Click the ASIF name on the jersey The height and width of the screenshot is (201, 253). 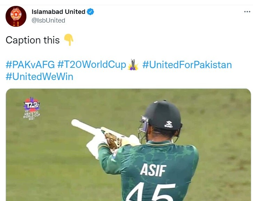coord(153,170)
